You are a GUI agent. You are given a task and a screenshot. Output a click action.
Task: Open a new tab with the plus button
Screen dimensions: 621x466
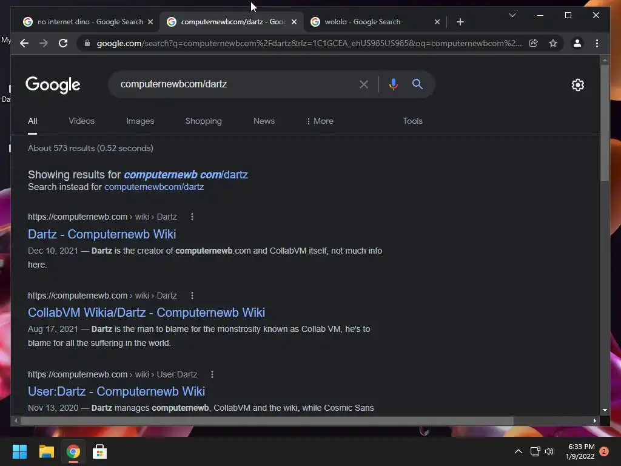tap(460, 22)
